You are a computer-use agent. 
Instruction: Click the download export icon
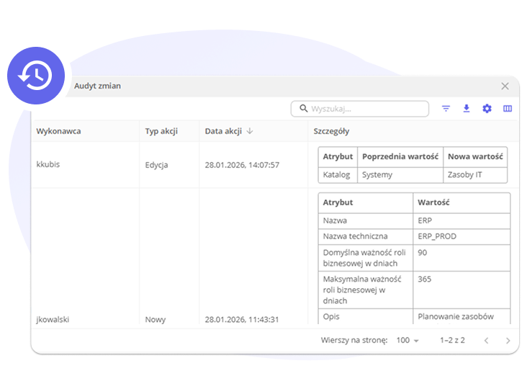pos(466,109)
